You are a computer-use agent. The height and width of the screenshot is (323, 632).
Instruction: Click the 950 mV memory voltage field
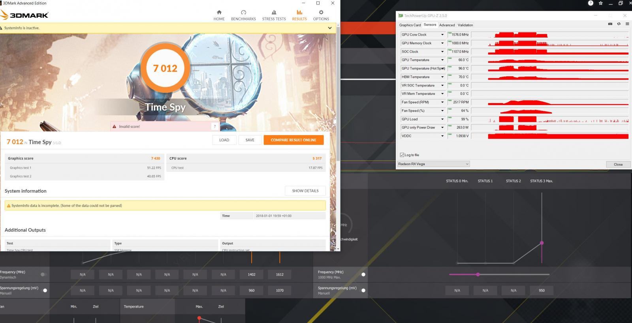click(542, 290)
